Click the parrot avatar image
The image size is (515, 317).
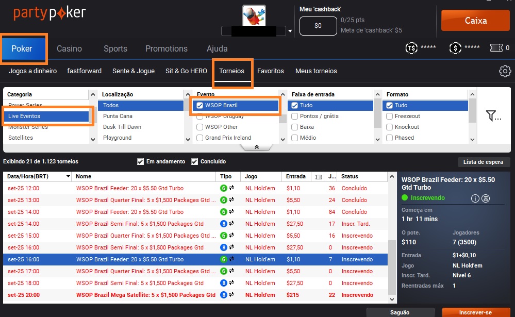(x=254, y=15)
